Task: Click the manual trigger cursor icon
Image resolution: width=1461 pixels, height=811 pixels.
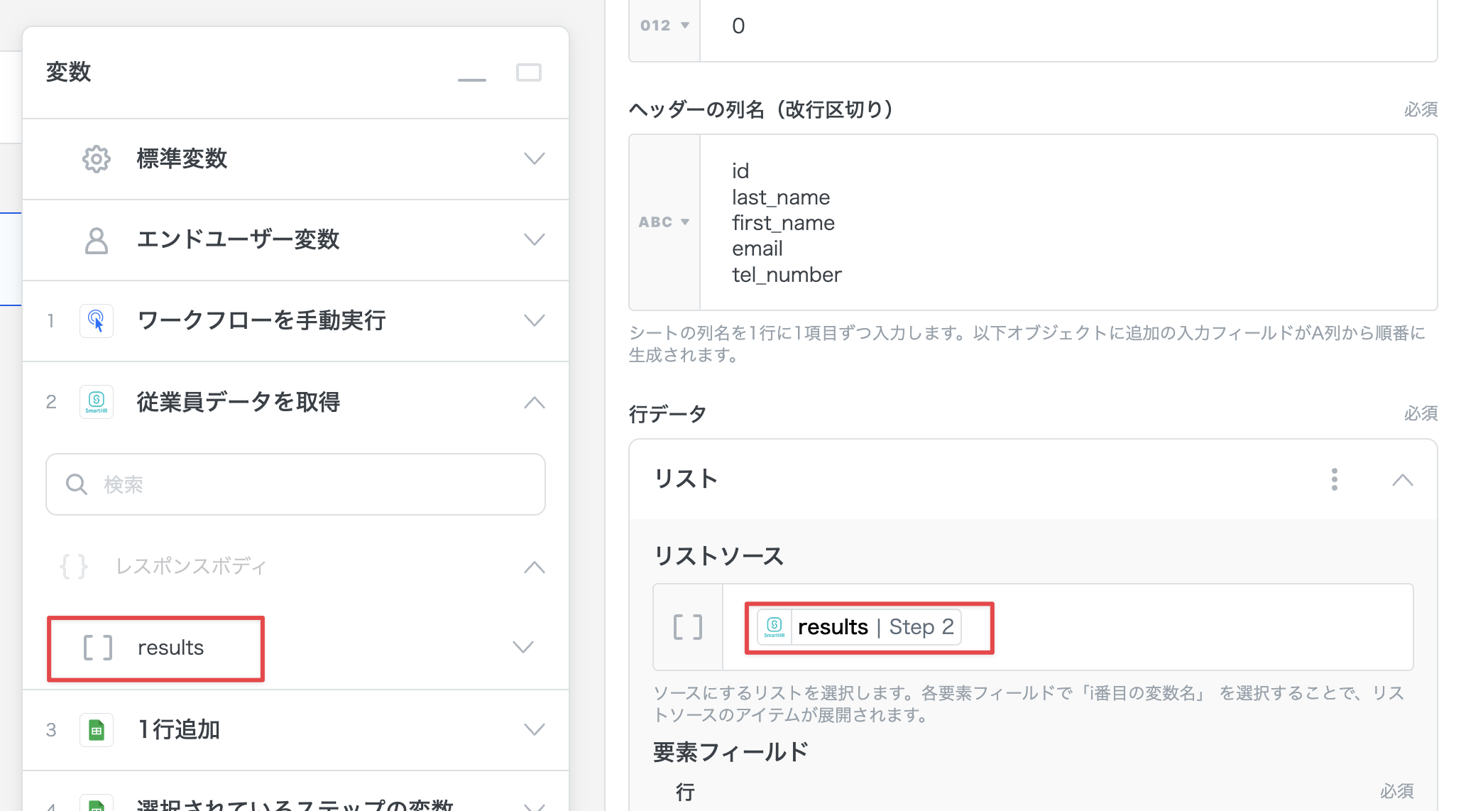Action: pos(97,321)
